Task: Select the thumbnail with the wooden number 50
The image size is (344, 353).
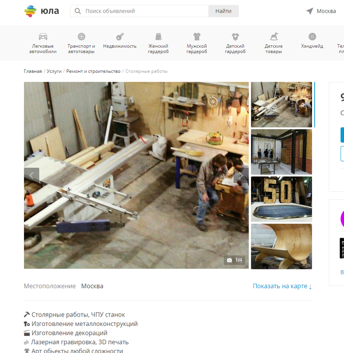Action: coord(281,199)
